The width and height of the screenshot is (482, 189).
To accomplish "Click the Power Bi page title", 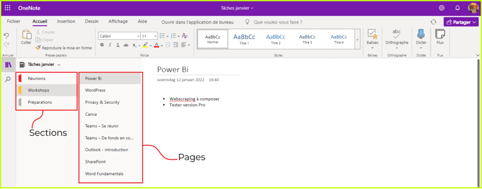I will (173, 69).
